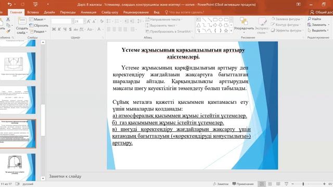
Task: Open the Переходы ribbon tab
Action: (x=68, y=12)
